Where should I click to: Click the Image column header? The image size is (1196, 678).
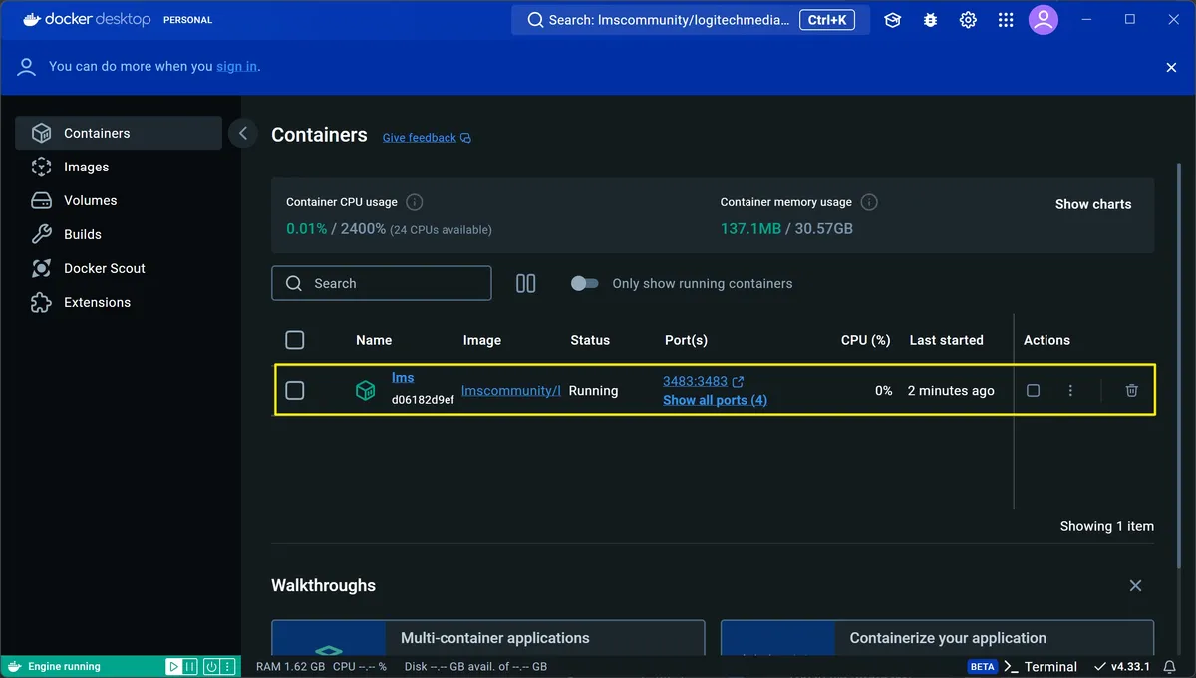(x=482, y=340)
